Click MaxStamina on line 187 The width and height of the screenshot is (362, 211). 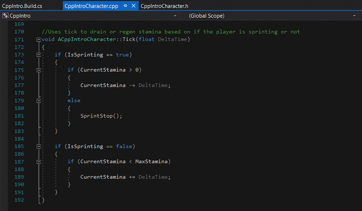pos(151,161)
